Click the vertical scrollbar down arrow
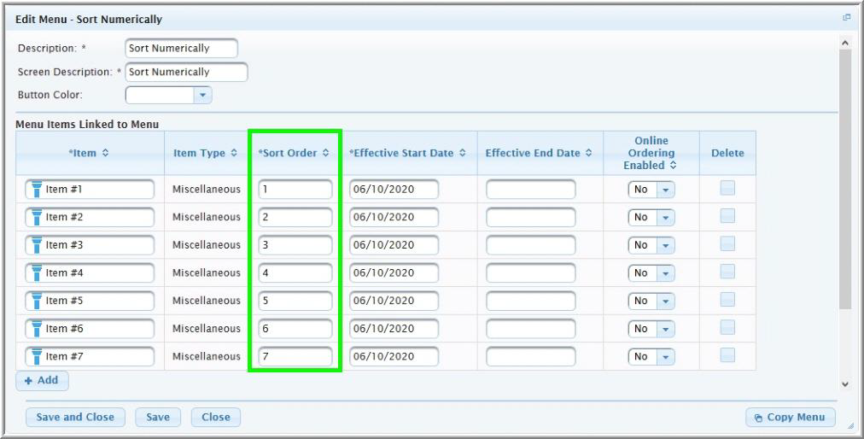 coord(845,385)
